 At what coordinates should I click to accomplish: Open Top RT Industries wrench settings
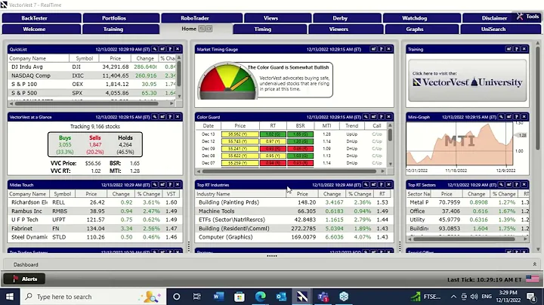pyautogui.click(x=366, y=185)
